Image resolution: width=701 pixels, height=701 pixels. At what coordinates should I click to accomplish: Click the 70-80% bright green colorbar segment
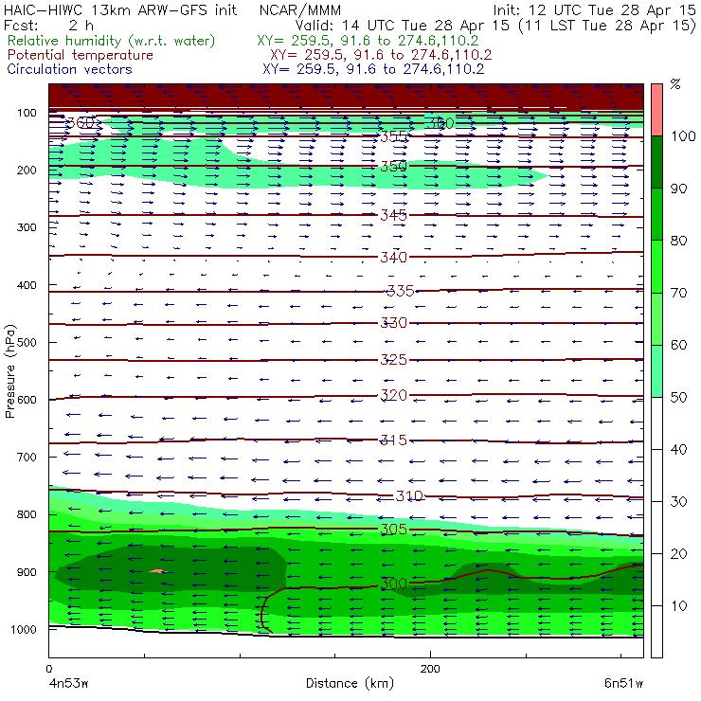click(x=656, y=266)
